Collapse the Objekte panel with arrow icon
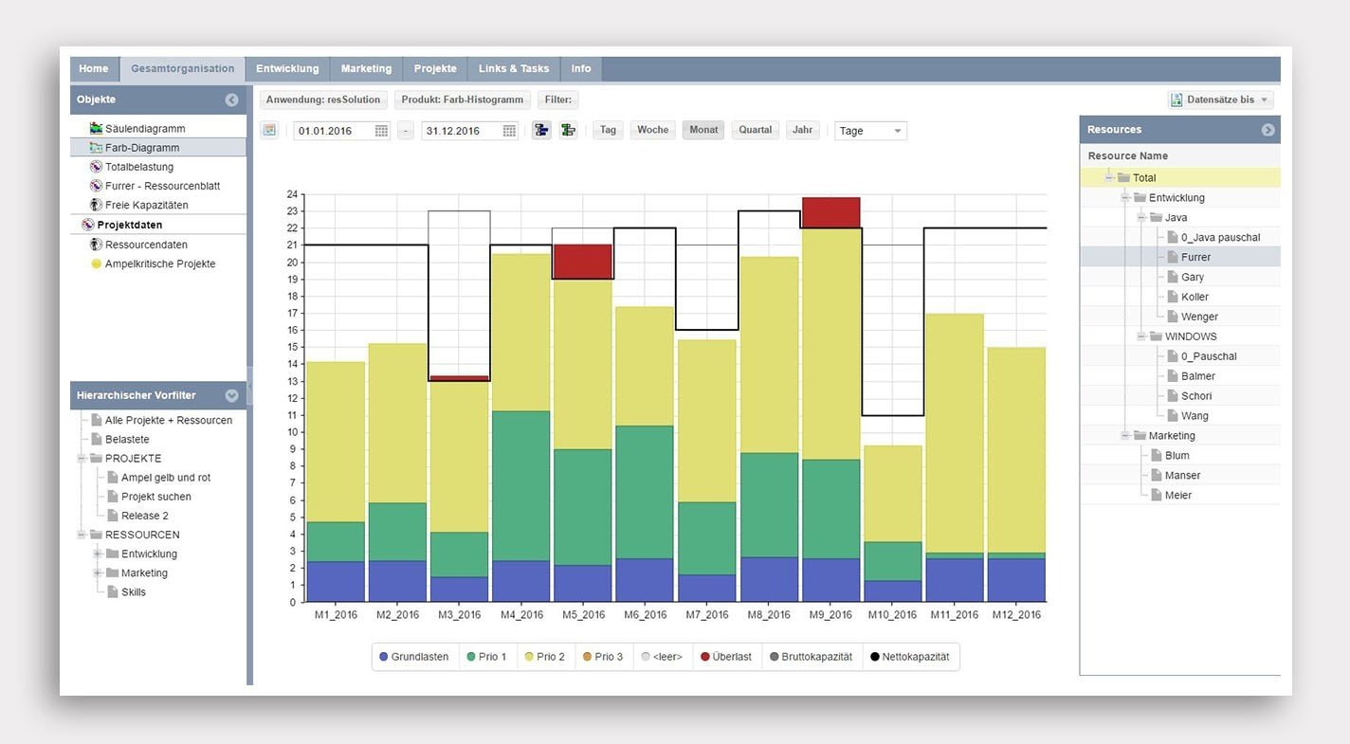 tap(231, 100)
